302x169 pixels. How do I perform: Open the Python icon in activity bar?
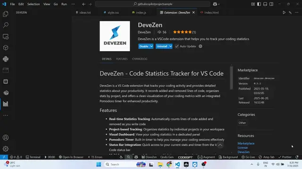[x=6, y=59]
